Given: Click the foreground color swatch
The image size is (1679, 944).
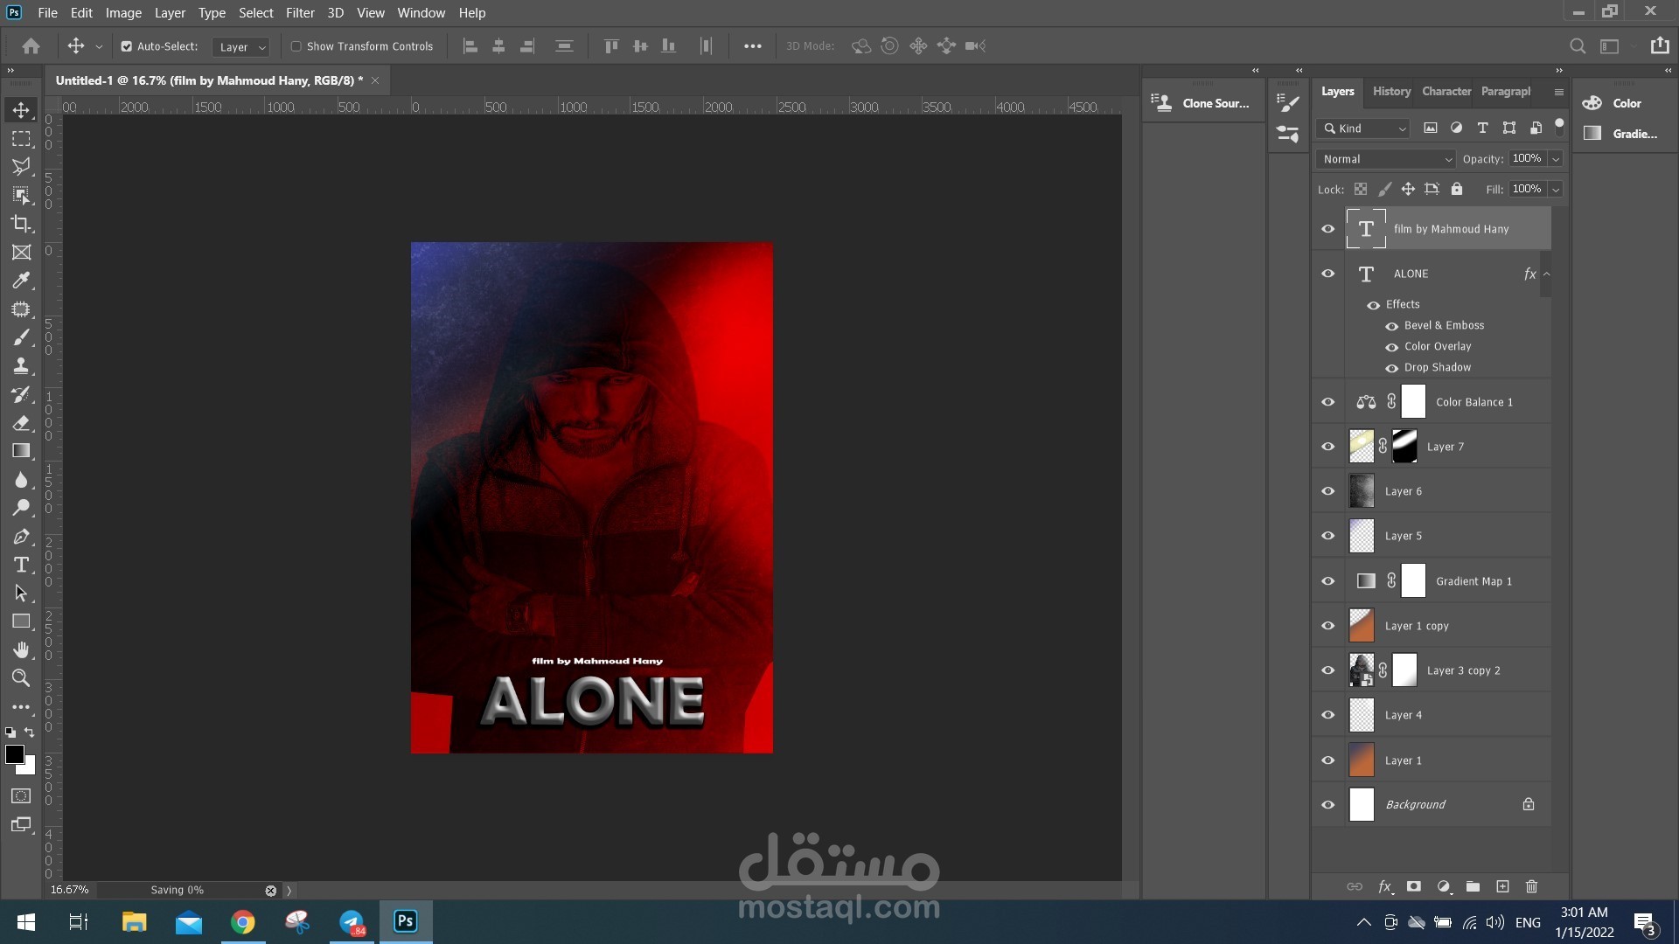Looking at the screenshot, I should pyautogui.click(x=14, y=754).
